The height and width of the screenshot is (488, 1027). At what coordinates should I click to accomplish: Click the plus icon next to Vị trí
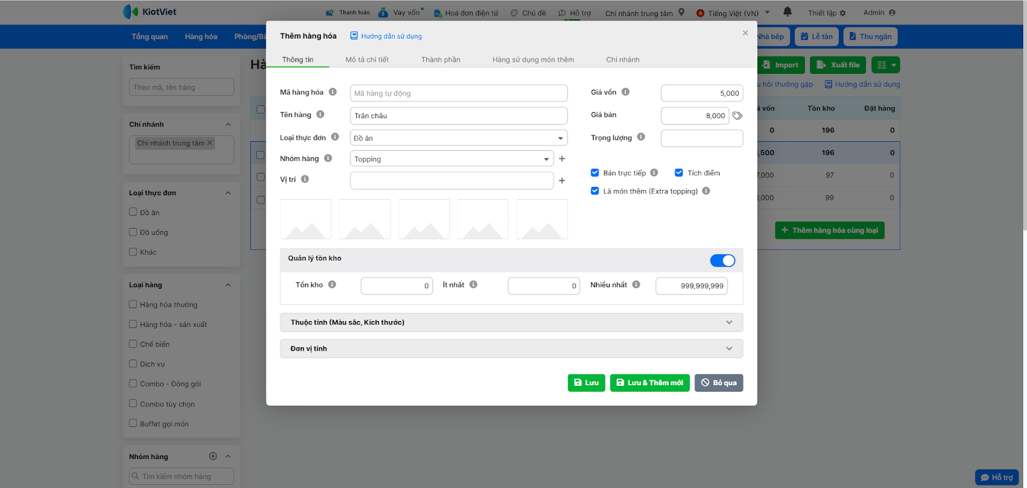(562, 181)
